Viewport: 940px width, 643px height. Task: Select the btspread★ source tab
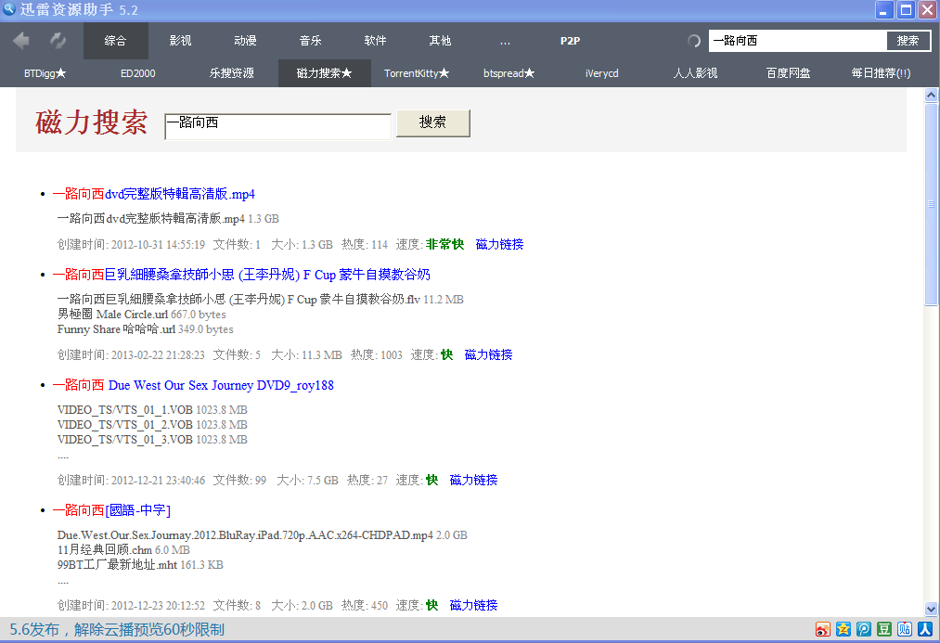[509, 73]
